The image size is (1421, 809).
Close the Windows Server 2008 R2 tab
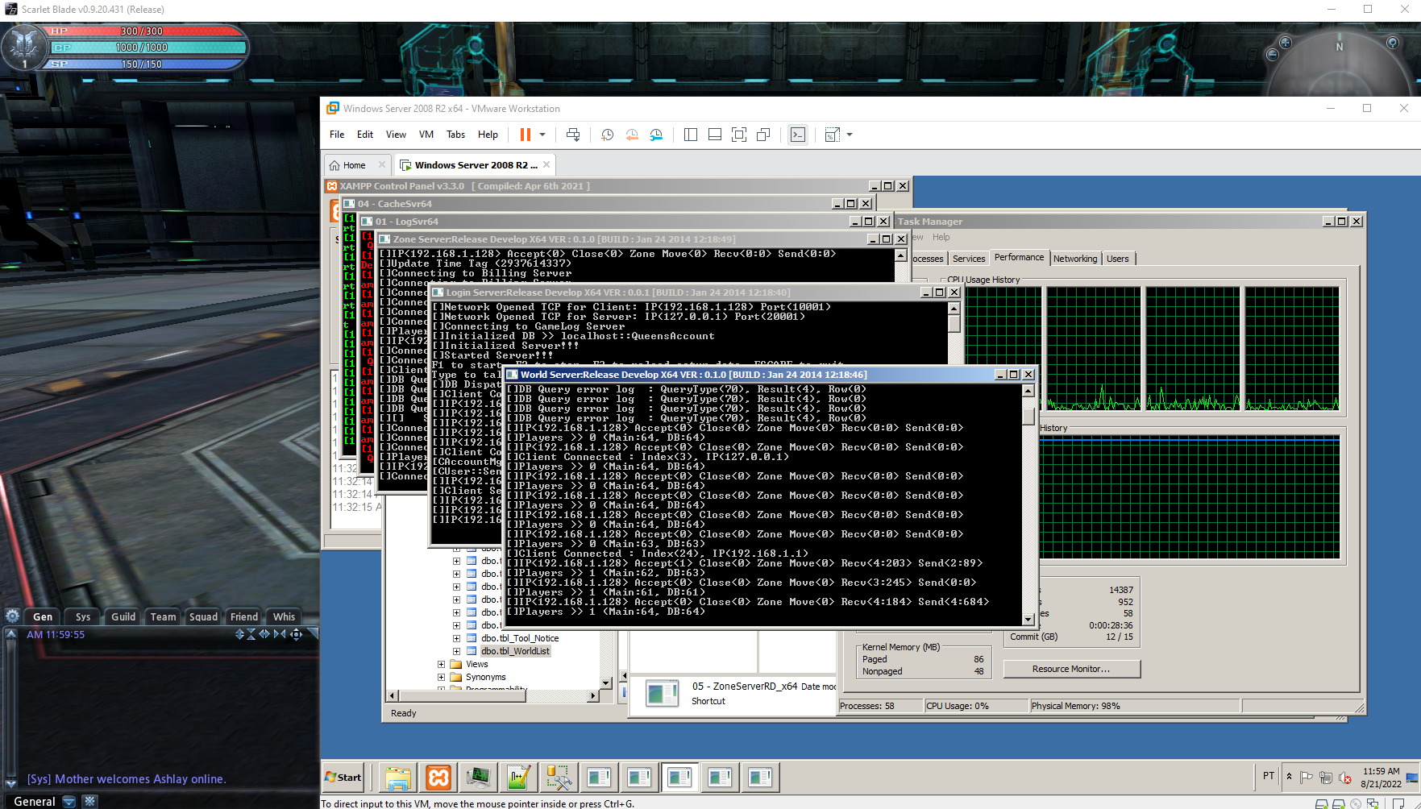coord(546,164)
